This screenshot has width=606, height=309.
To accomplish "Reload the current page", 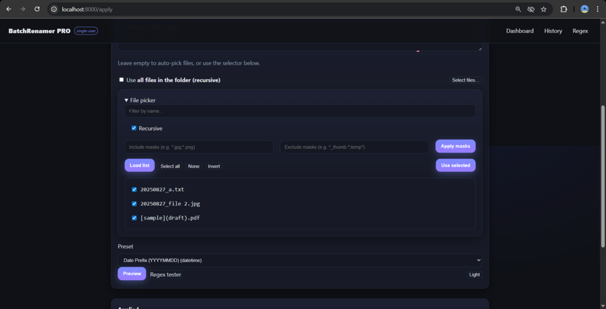I will [x=37, y=9].
